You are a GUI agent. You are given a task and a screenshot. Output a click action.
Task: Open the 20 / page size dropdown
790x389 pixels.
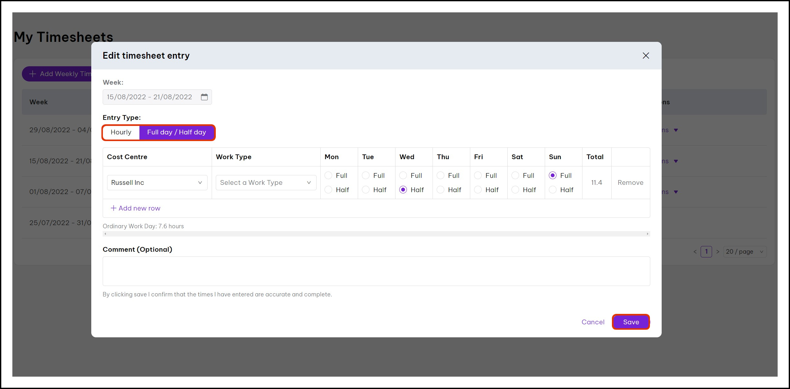click(745, 252)
